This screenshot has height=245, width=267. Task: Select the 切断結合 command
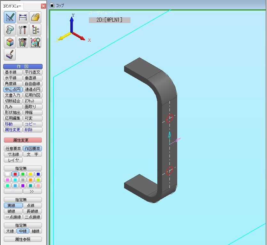click(13, 101)
